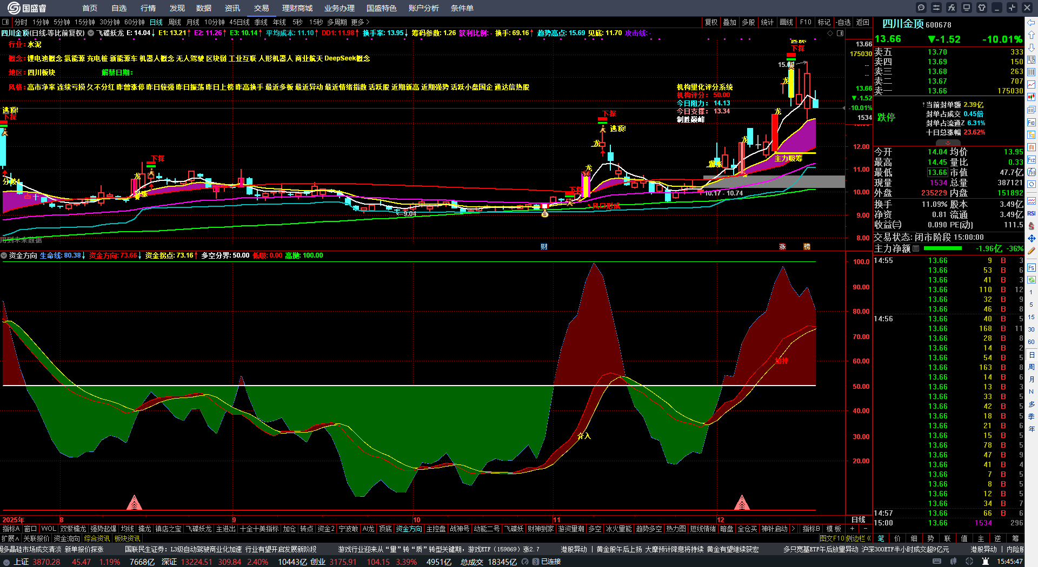This screenshot has width=1038, height=567.
Task: Click the 返回 back button
Action: [x=863, y=22]
